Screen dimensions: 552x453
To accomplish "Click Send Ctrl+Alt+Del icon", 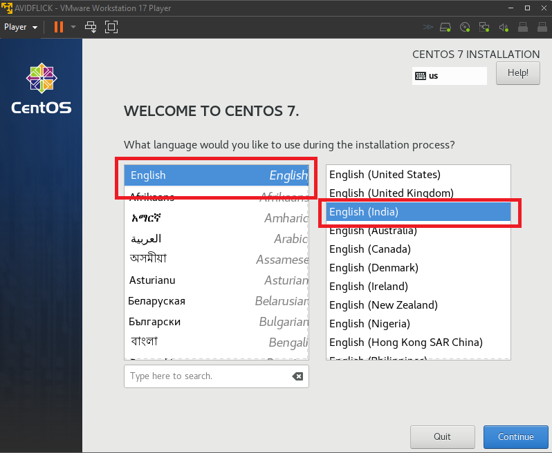I will click(x=91, y=27).
